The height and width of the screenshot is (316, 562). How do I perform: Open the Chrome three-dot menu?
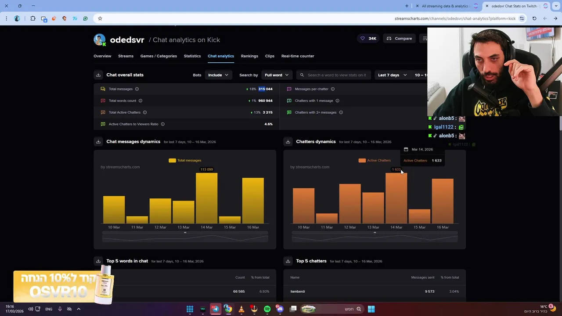6,18
